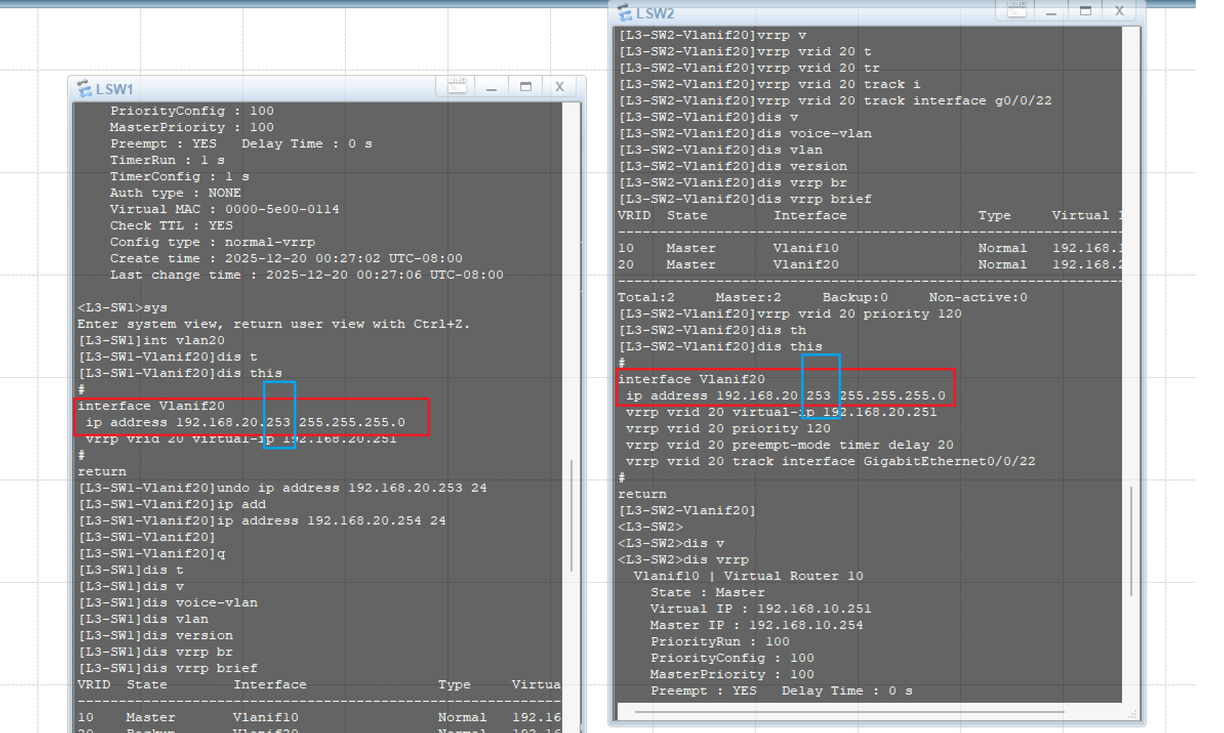Screen dimensions: 1224x733
Task: Click the LSW2 title bar text
Action: [655, 13]
